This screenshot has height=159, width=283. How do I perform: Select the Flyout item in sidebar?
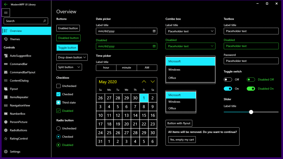pos(13,89)
